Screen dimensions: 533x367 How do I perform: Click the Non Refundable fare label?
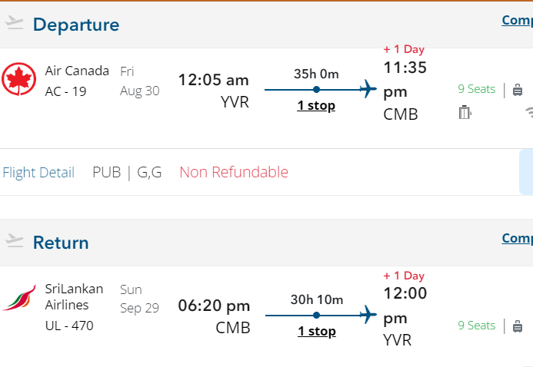tap(234, 172)
